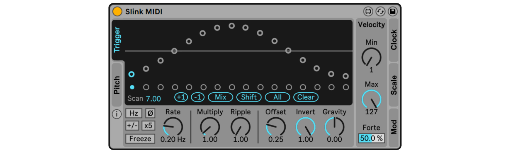This screenshot has height=153, width=510.
Task: Open the info view via the 'i' icon
Action: pyautogui.click(x=117, y=114)
